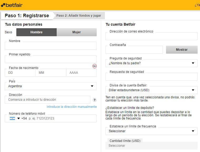Click Introduce la dirección manualmente link
Screen dimensions: 200x152
72,107
